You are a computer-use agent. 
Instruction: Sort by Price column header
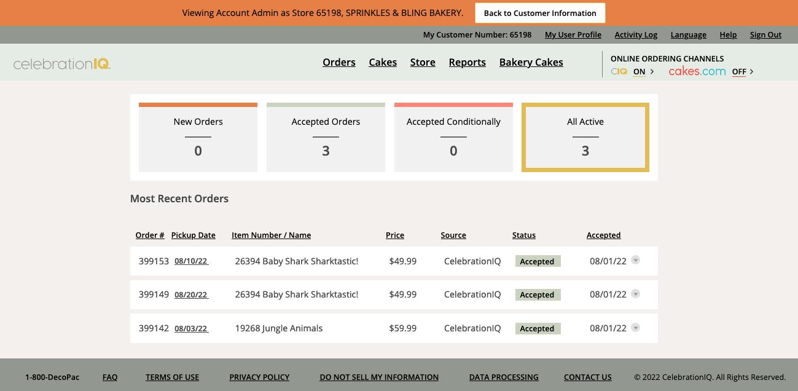(395, 235)
